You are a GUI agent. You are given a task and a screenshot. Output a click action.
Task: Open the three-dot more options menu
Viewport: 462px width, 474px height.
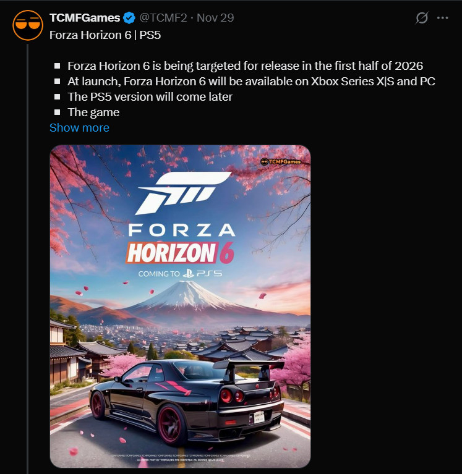pos(442,18)
